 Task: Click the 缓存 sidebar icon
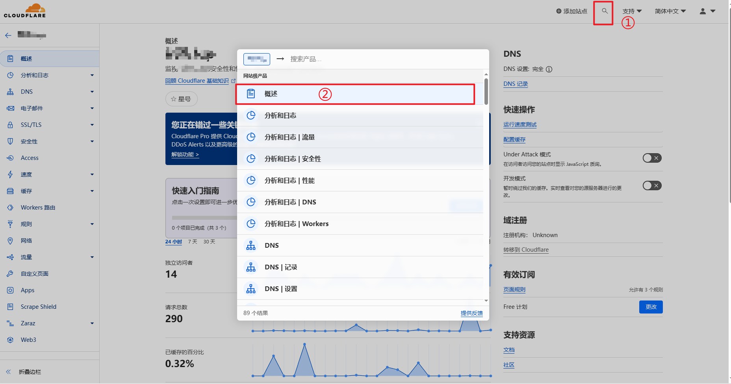point(10,191)
